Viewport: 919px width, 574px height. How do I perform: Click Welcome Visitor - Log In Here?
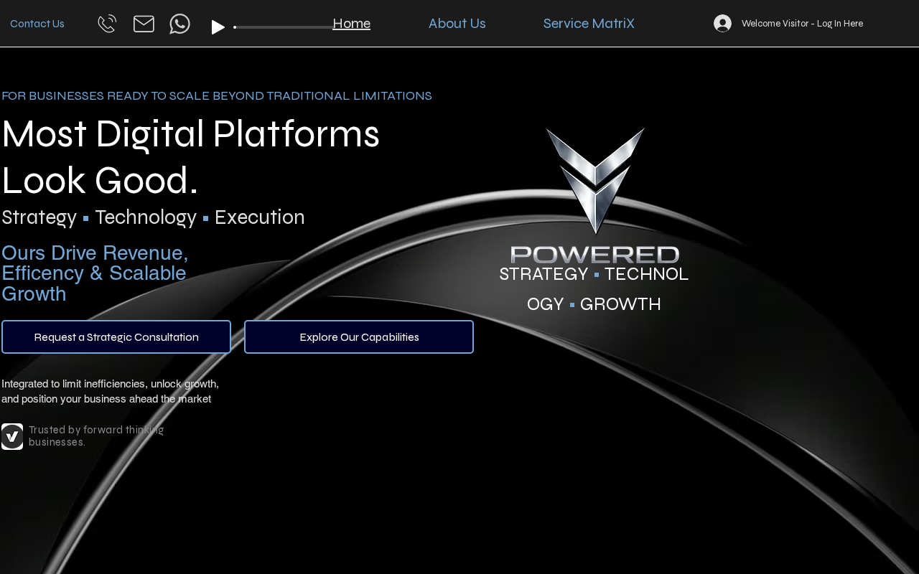pyautogui.click(x=802, y=24)
